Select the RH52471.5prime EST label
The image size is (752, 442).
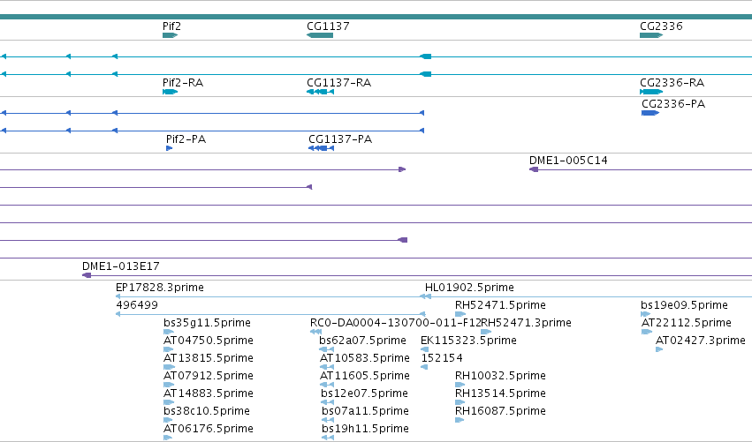pyautogui.click(x=500, y=305)
